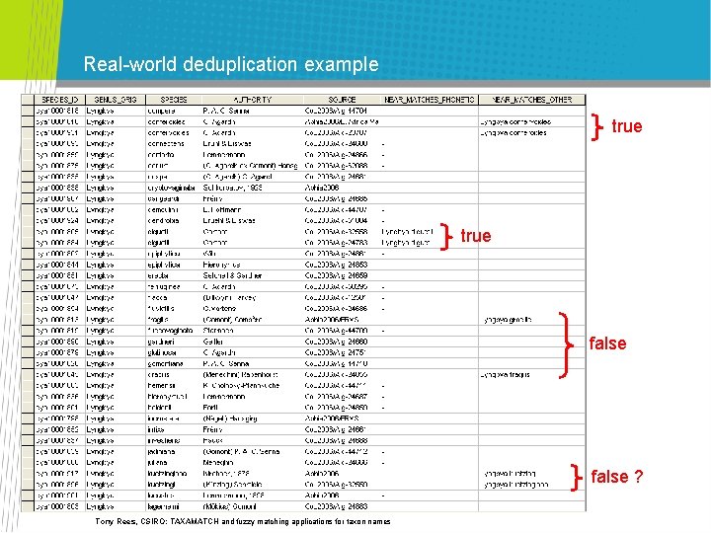Click the row selector for the lagerheimii row
Screen dimensions: 711x533
28,506
